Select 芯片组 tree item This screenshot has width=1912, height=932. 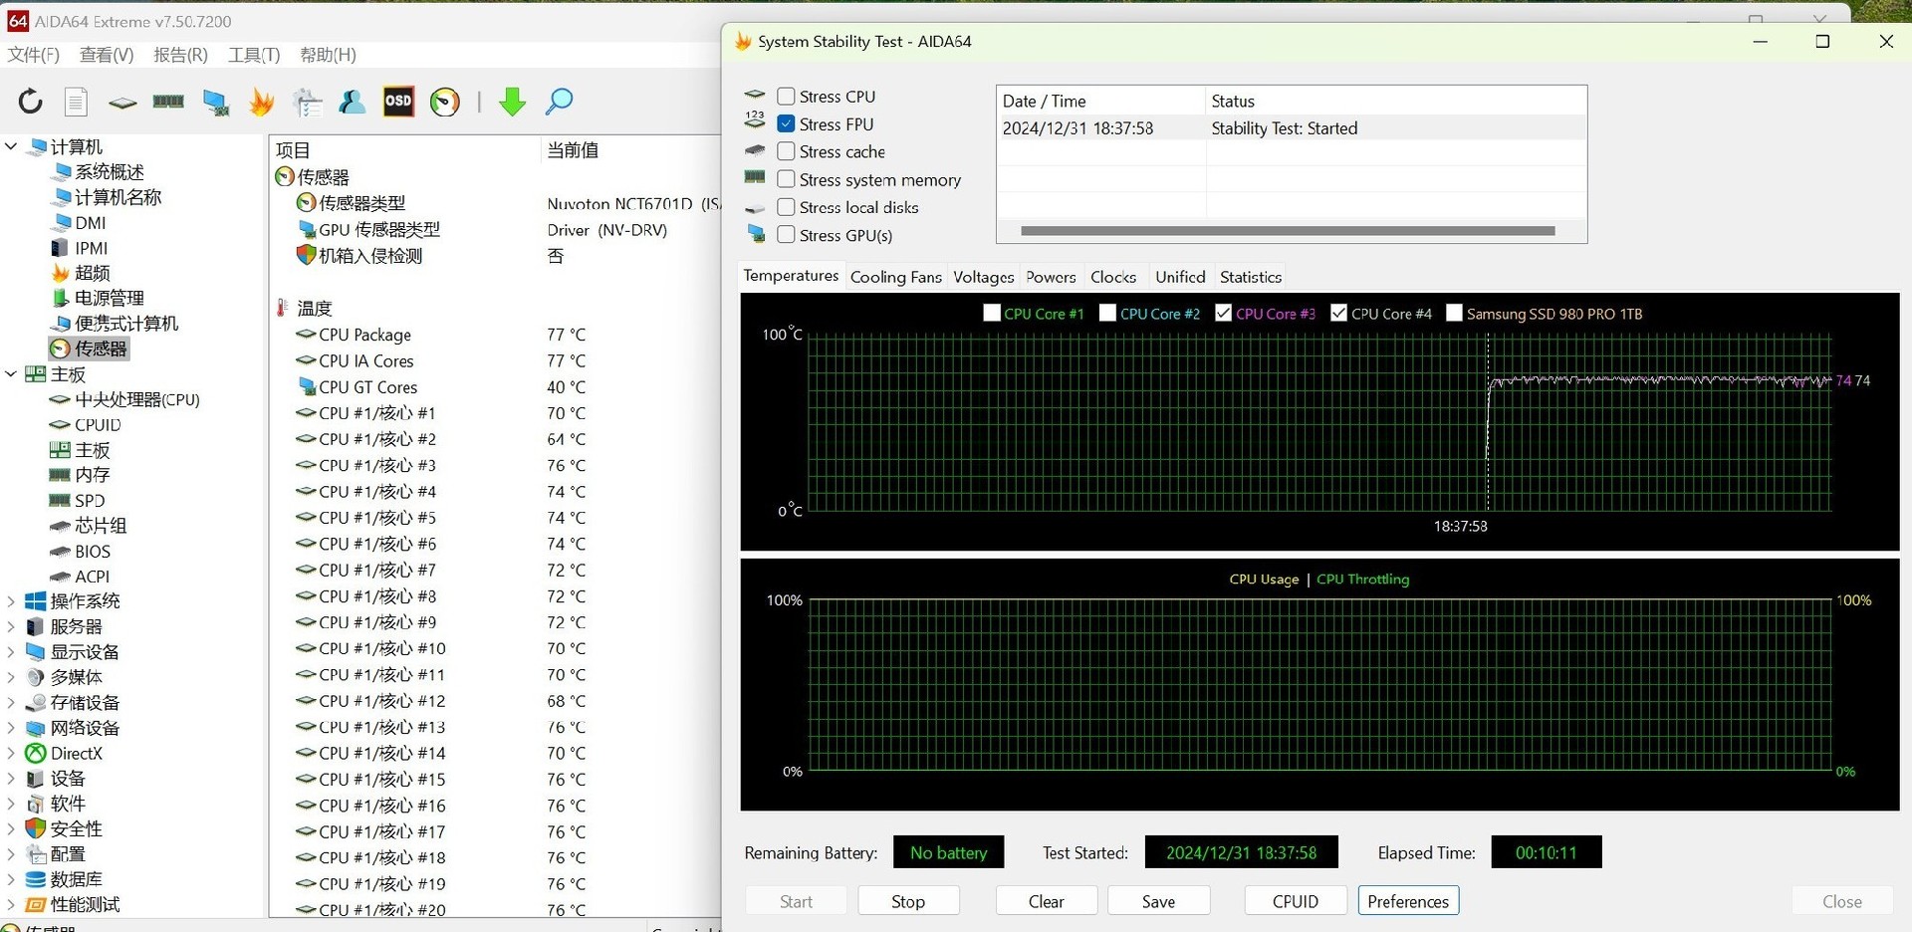point(101,526)
